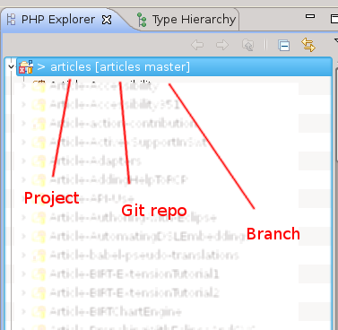Screen dimensions: 338x330
Task: Select the Article-BIRT-ExtensionTutorial2 row text
Action: click(x=134, y=292)
